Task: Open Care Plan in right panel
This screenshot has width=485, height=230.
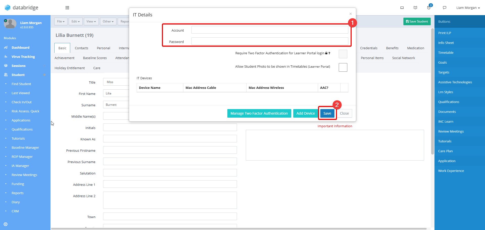Action: point(460,151)
